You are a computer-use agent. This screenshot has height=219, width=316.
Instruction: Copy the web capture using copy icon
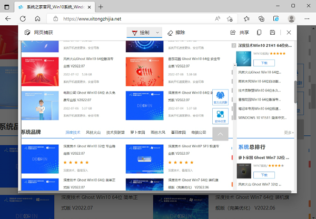point(259,33)
